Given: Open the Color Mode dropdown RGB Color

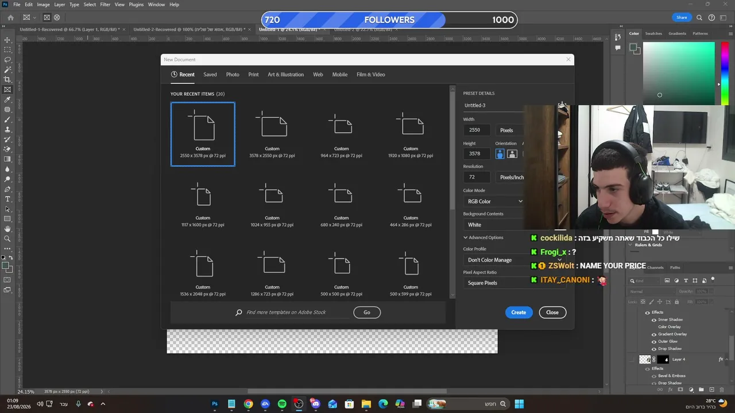Looking at the screenshot, I should [494, 201].
